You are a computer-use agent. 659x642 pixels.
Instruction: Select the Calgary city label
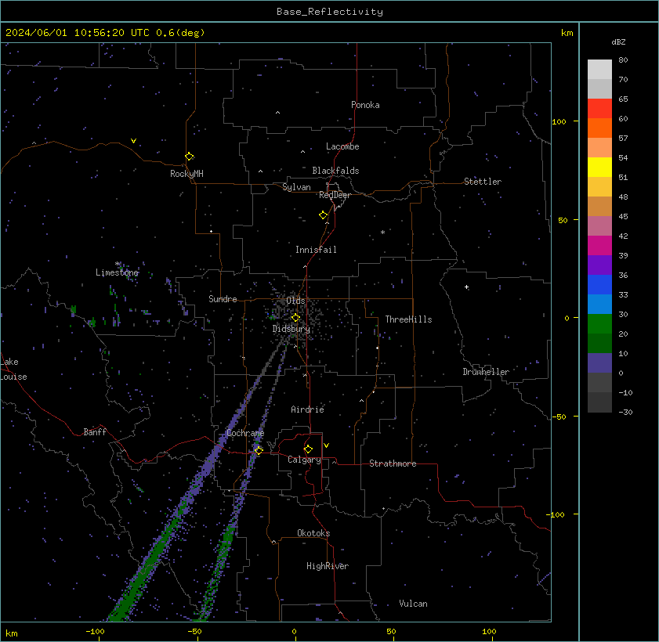click(304, 460)
